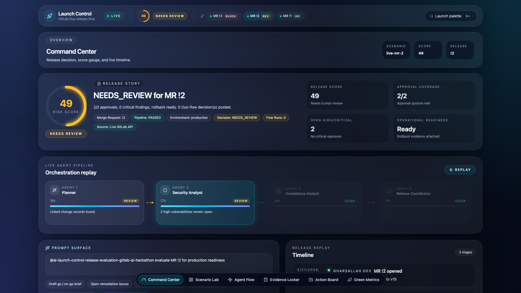521x293 pixels.
Task: Click the Security Analyst shield icon
Action: 165,190
